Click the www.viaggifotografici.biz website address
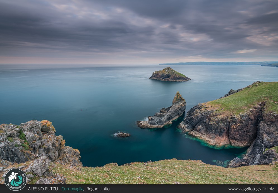Viewport: 278px width, 193px height. (x=251, y=189)
